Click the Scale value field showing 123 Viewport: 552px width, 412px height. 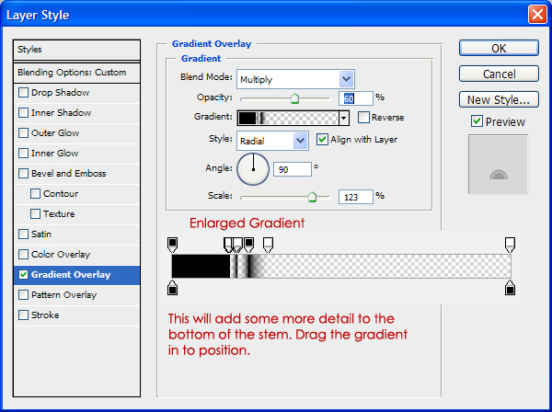click(x=355, y=197)
